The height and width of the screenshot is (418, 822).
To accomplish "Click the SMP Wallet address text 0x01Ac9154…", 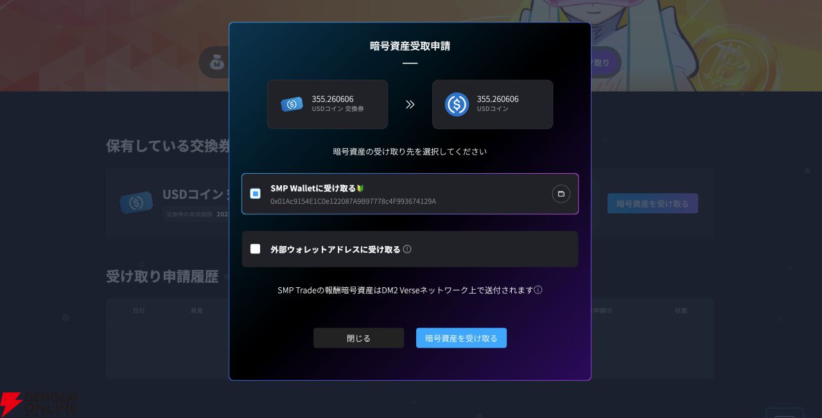I will pos(353,201).
